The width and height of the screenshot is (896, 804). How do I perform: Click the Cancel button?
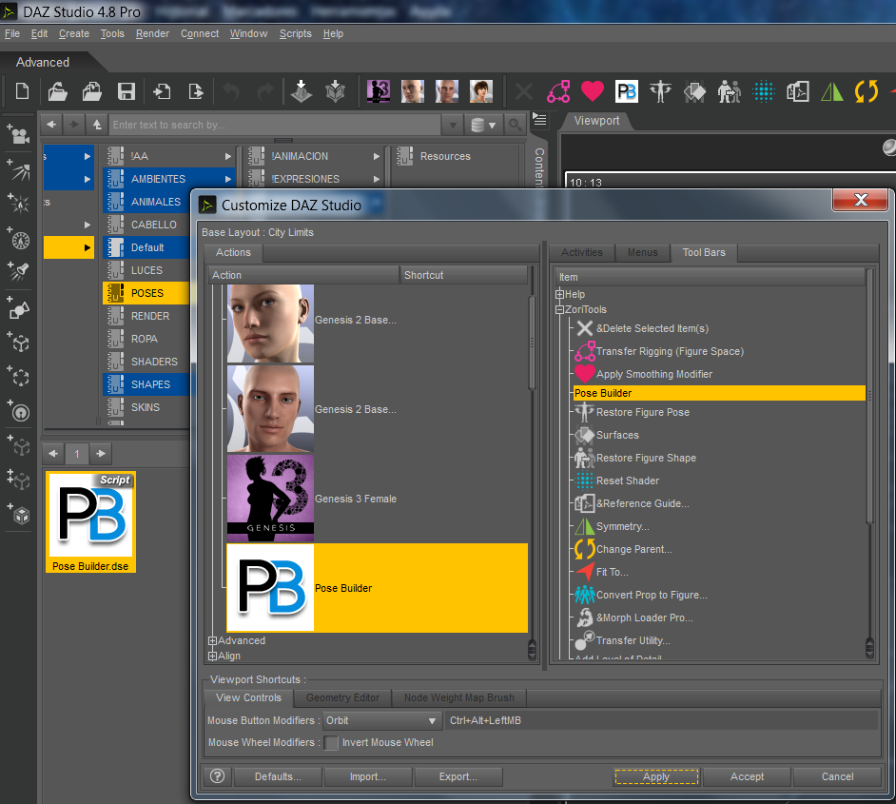(x=837, y=776)
